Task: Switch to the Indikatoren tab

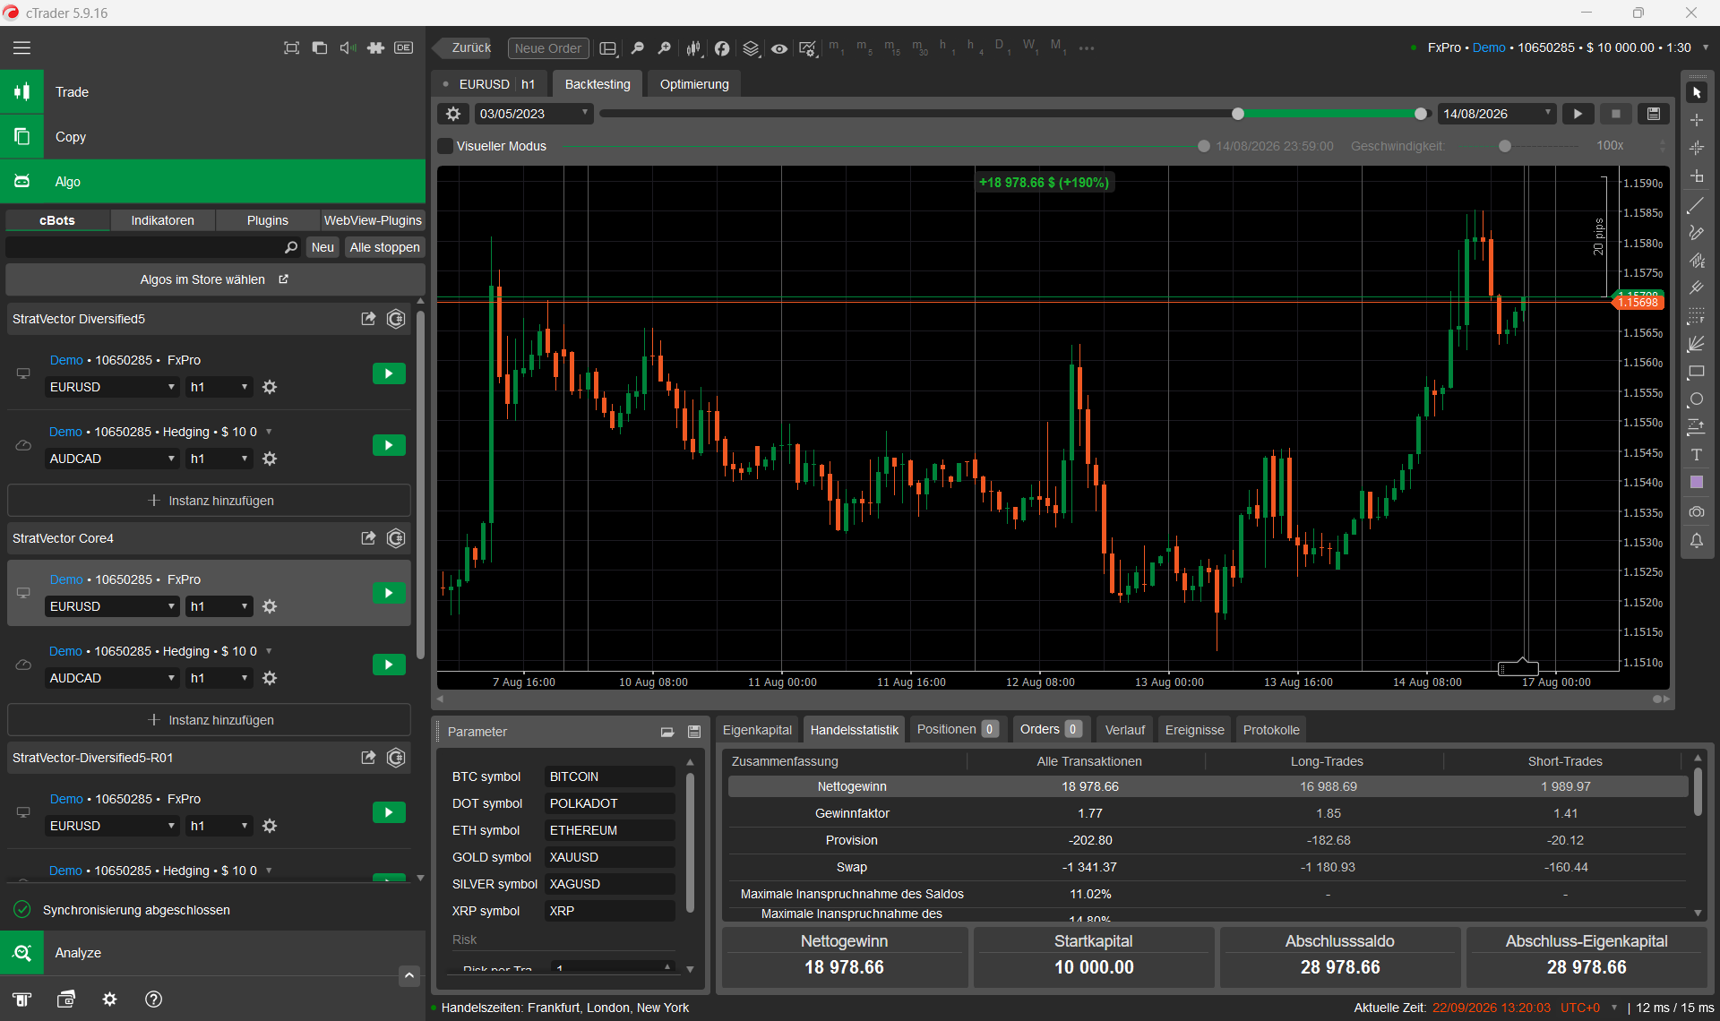Action: tap(162, 220)
